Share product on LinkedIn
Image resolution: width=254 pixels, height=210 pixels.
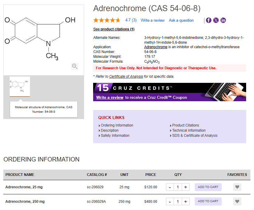[x=223, y=20]
